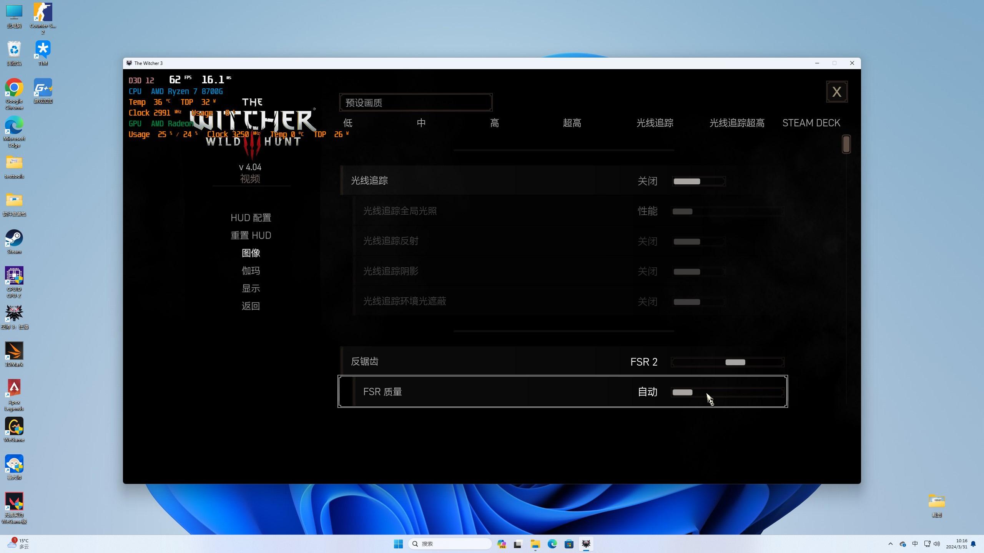984x553 pixels.
Task: Open the HUD 配置 menu entry
Action: [251, 218]
